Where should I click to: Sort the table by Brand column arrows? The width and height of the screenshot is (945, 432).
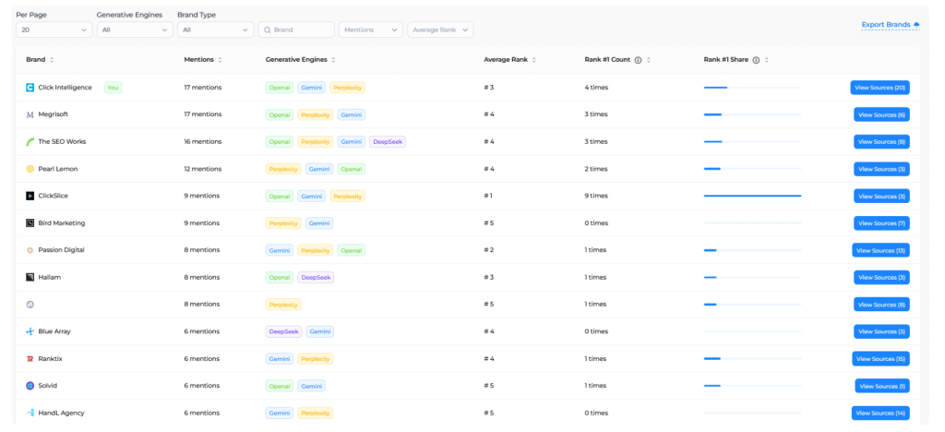[52, 60]
